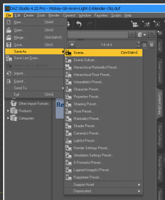Open the search field history dropdown arrow
Screen dimensions: 165x200
click(132, 35)
